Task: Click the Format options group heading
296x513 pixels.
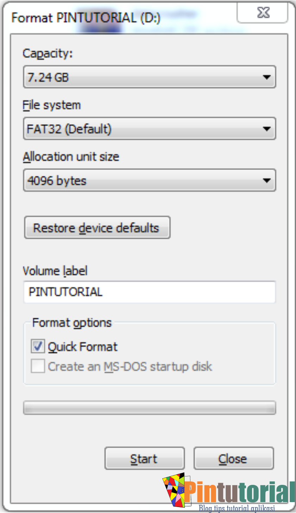Action: click(72, 323)
